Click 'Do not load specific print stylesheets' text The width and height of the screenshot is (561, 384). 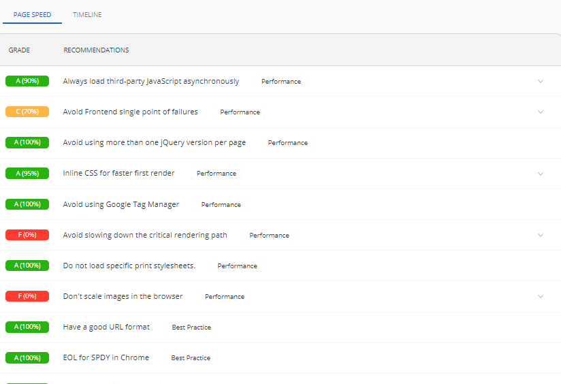click(129, 266)
